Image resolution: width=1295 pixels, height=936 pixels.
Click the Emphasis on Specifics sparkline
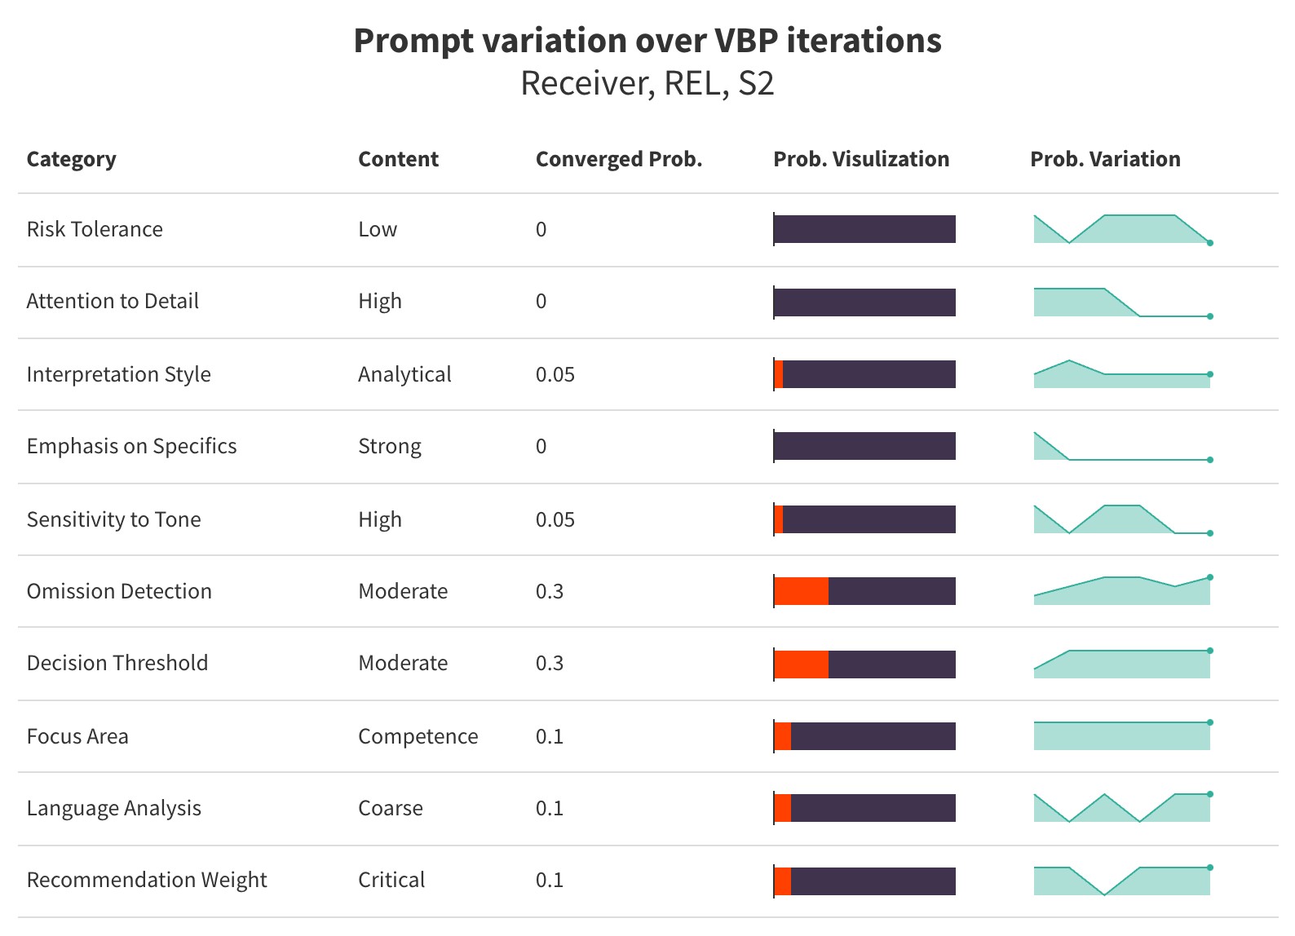point(1122,447)
